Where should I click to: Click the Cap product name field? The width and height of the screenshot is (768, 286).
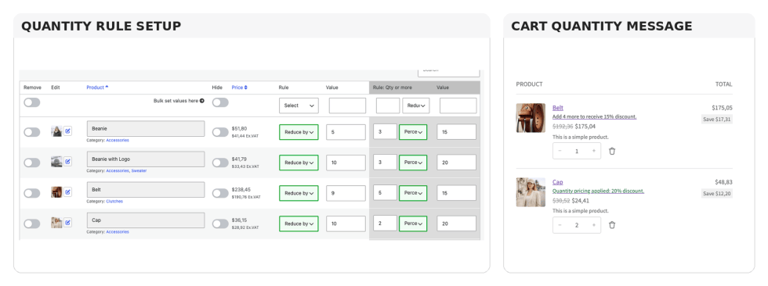[x=146, y=220]
